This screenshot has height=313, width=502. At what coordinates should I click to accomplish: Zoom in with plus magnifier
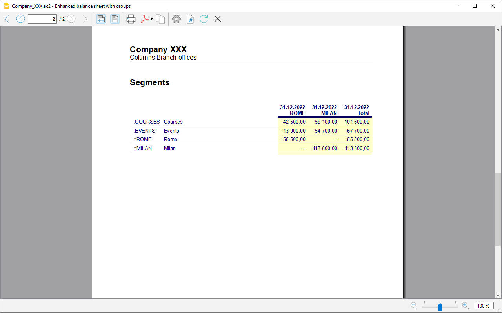[x=465, y=306]
